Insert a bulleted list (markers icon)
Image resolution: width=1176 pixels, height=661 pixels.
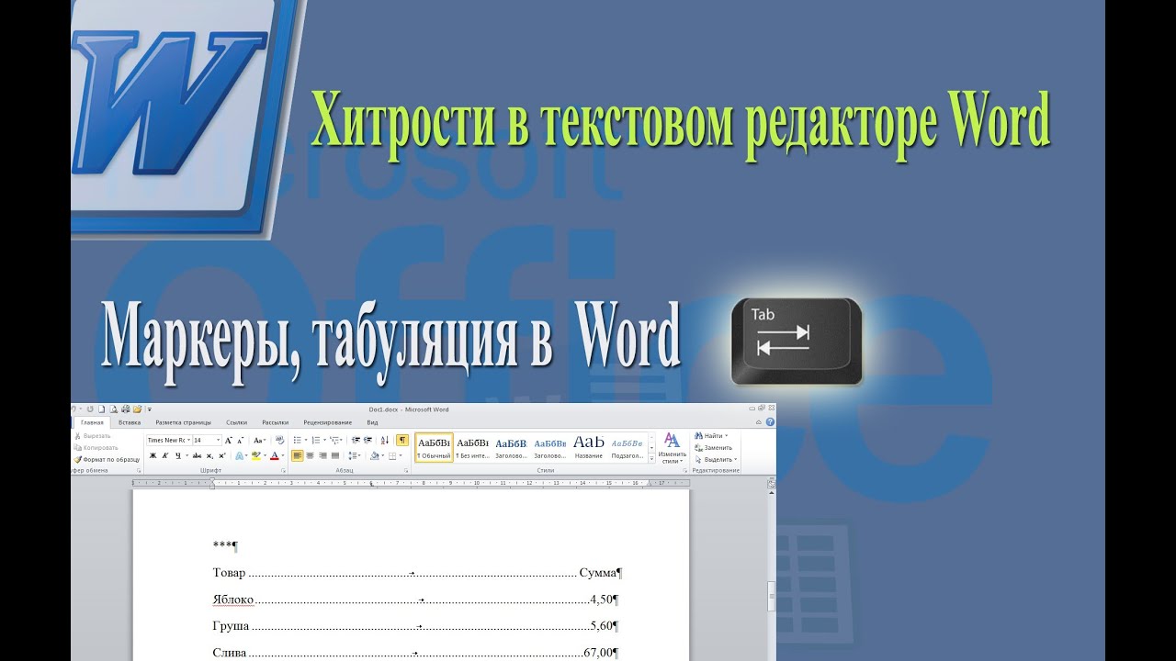tap(297, 440)
